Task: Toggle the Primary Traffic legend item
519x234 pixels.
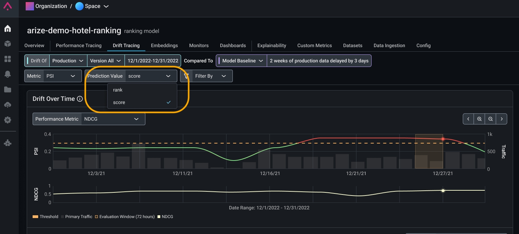Action: click(x=76, y=217)
